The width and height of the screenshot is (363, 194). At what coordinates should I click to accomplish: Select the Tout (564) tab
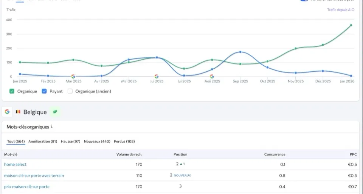click(16, 142)
